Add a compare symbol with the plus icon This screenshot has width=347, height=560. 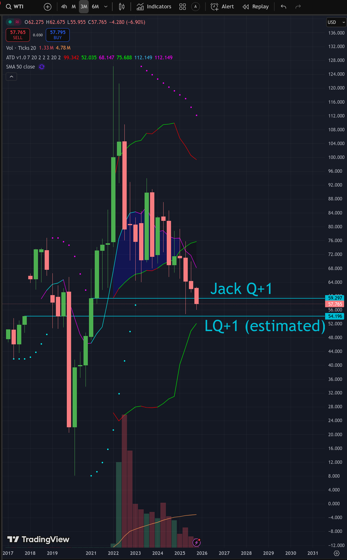coord(48,7)
